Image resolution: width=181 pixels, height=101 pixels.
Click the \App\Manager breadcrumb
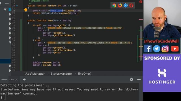click(35, 74)
